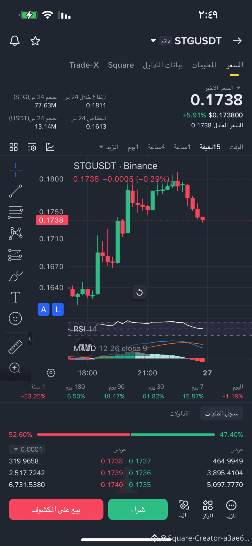Tap bid price 0.1737 in order book
Image resolution: width=252 pixels, height=546 pixels.
[x=140, y=461]
